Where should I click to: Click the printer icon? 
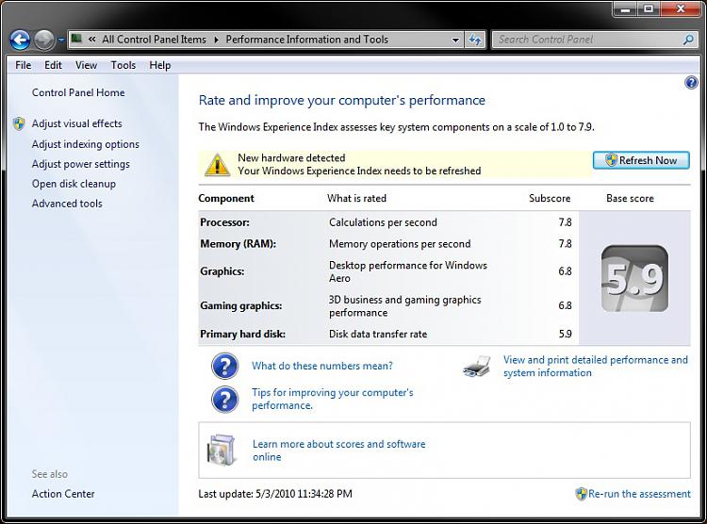click(x=477, y=367)
